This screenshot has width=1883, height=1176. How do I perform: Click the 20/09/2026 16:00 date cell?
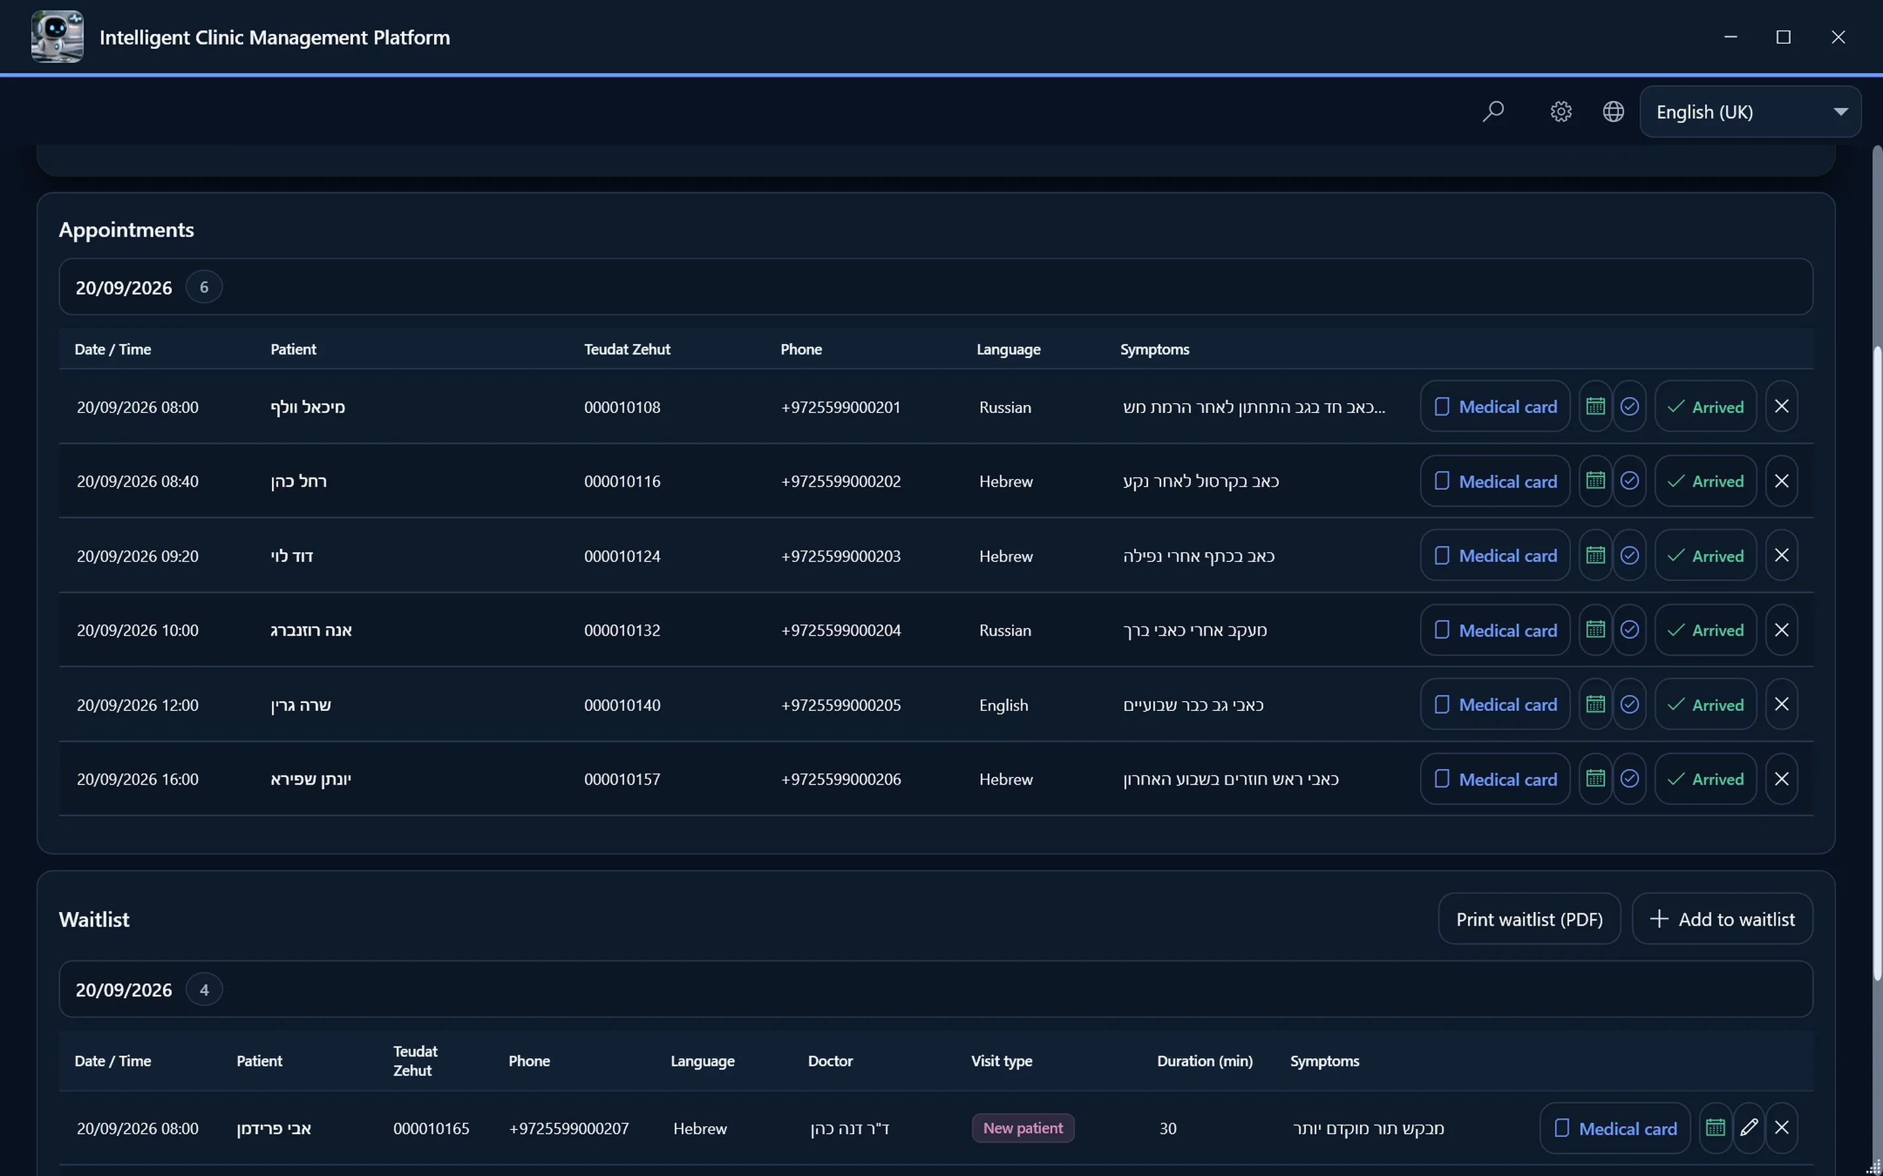pos(138,779)
